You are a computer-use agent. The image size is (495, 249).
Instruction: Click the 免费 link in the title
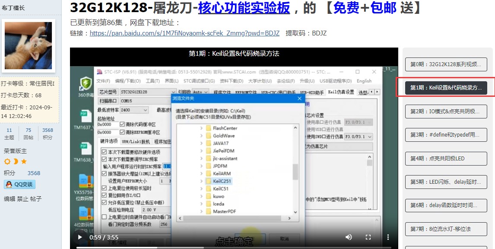tap(346, 8)
